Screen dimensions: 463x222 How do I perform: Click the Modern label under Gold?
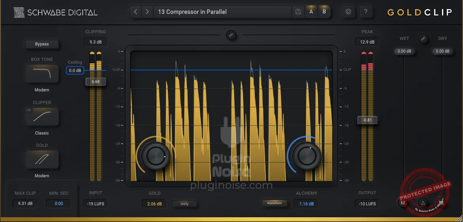[42, 176]
